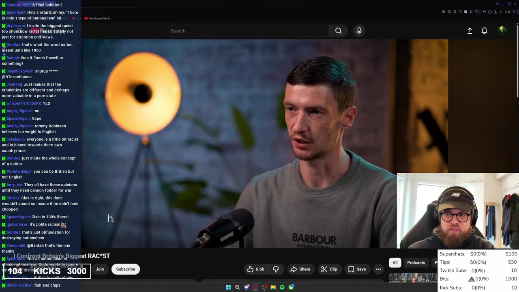Image resolution: width=519 pixels, height=292 pixels.
Task: Open the recommended video thumbnail below filters
Action: pyautogui.click(x=413, y=278)
